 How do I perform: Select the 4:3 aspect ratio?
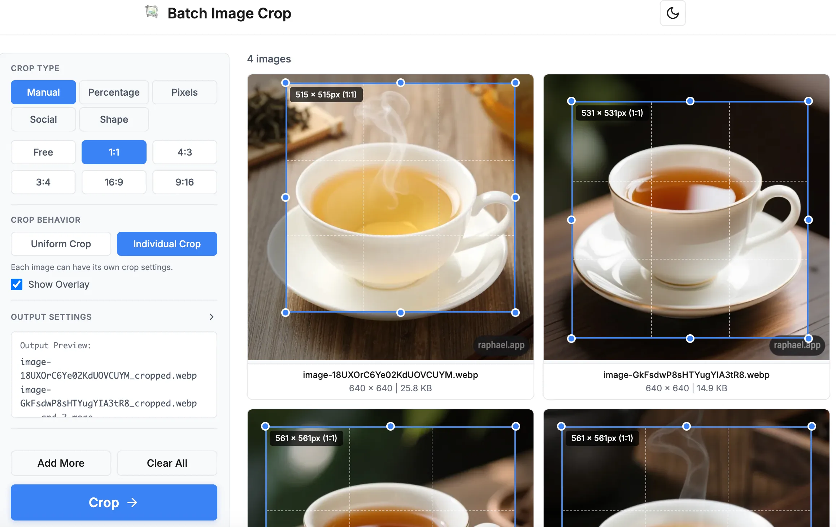coord(184,152)
